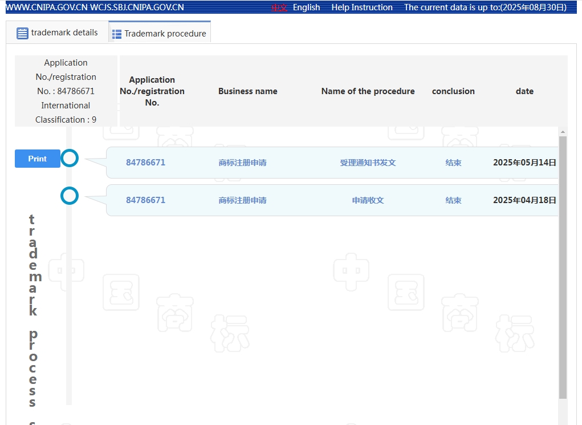Click 受理通知书发文 procedure name
The width and height of the screenshot is (582, 425).
coord(368,163)
